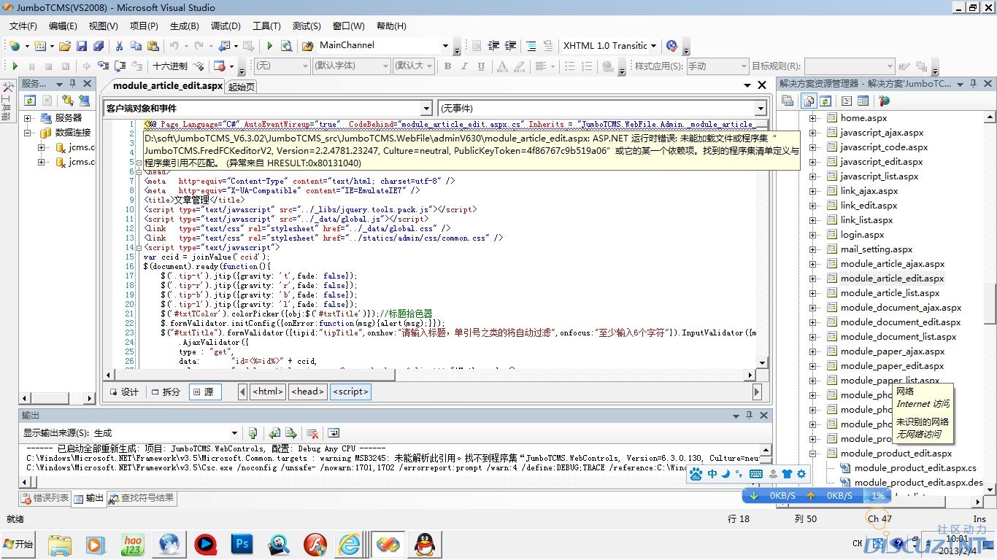The width and height of the screenshot is (997, 560).
Task: Switch to Design (设计) view button
Action: click(123, 392)
